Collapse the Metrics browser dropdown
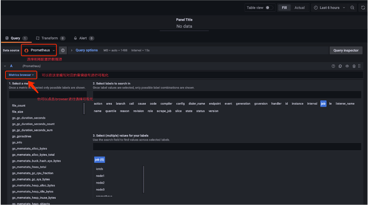 pyautogui.click(x=22, y=75)
